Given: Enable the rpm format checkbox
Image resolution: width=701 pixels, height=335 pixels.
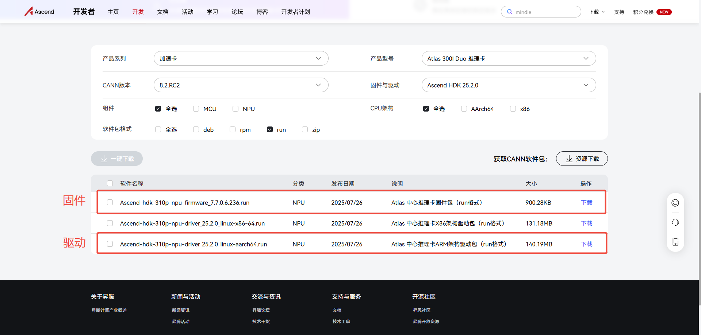Looking at the screenshot, I should (x=233, y=129).
